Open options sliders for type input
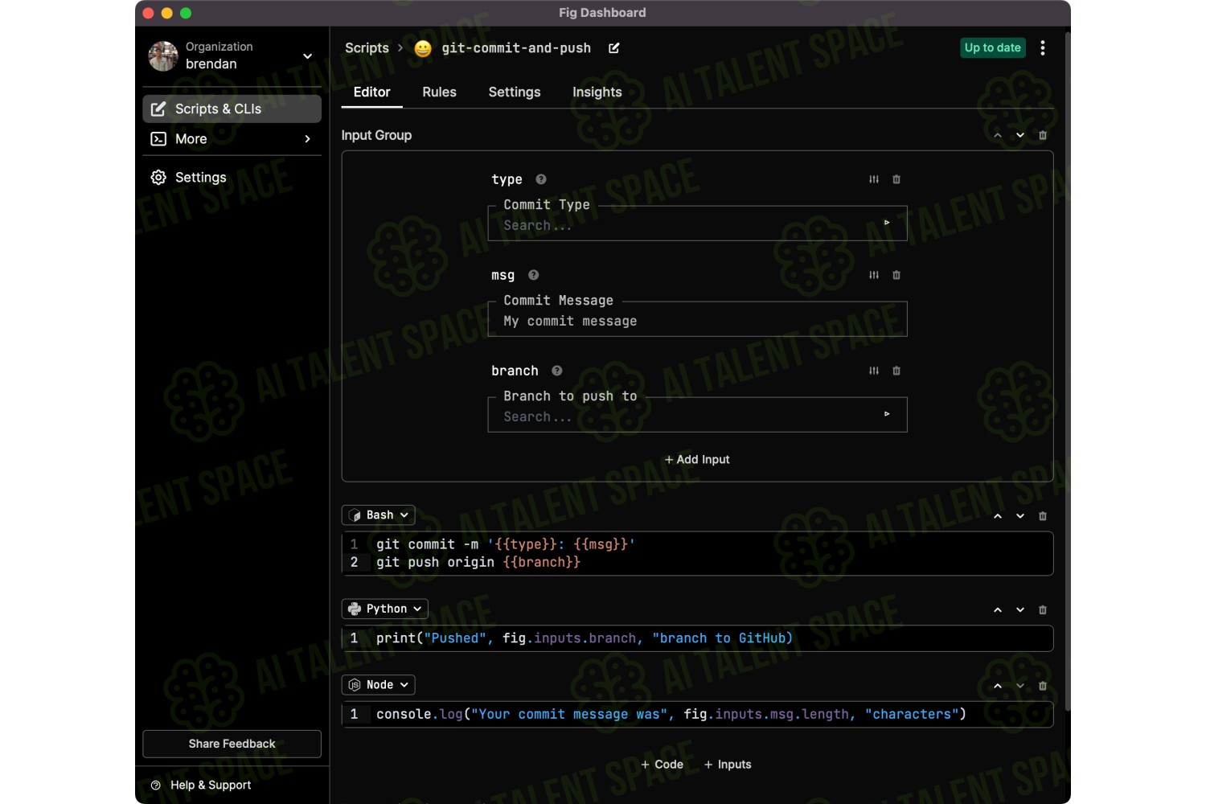This screenshot has width=1206, height=804. (874, 179)
